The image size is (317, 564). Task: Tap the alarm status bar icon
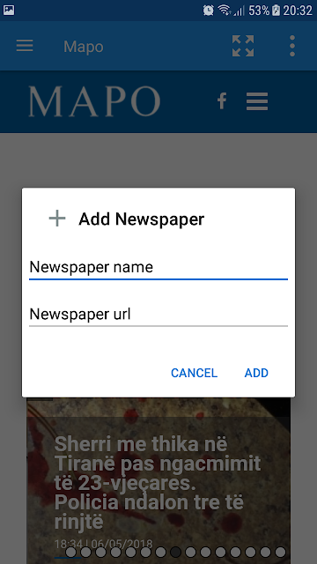click(x=209, y=10)
